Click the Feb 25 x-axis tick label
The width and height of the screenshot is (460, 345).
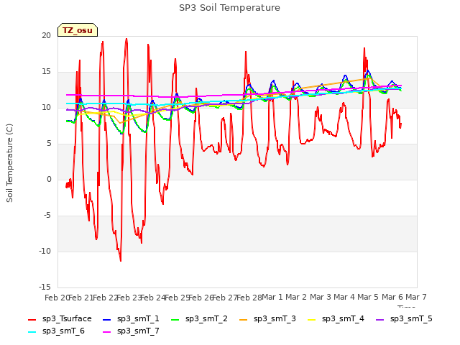tap(177, 298)
